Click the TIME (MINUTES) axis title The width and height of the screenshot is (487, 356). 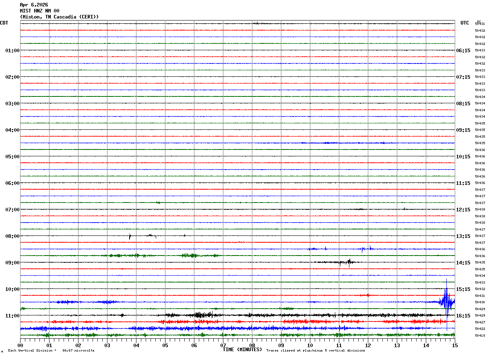pos(242,350)
